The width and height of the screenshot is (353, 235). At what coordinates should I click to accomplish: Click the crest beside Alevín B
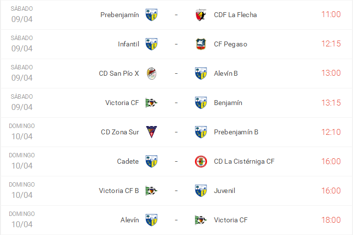[x=201, y=73]
